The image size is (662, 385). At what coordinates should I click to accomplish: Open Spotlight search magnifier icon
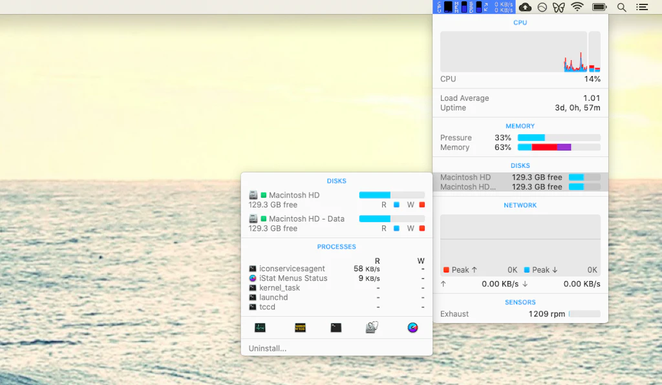(621, 7)
